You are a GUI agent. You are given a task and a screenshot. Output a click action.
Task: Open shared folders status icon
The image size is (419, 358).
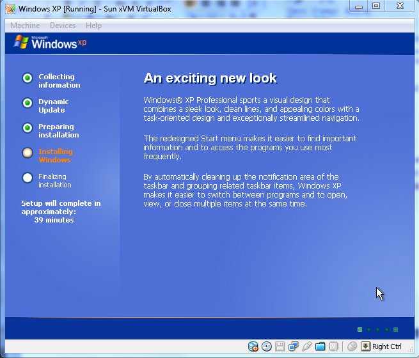tap(320, 346)
